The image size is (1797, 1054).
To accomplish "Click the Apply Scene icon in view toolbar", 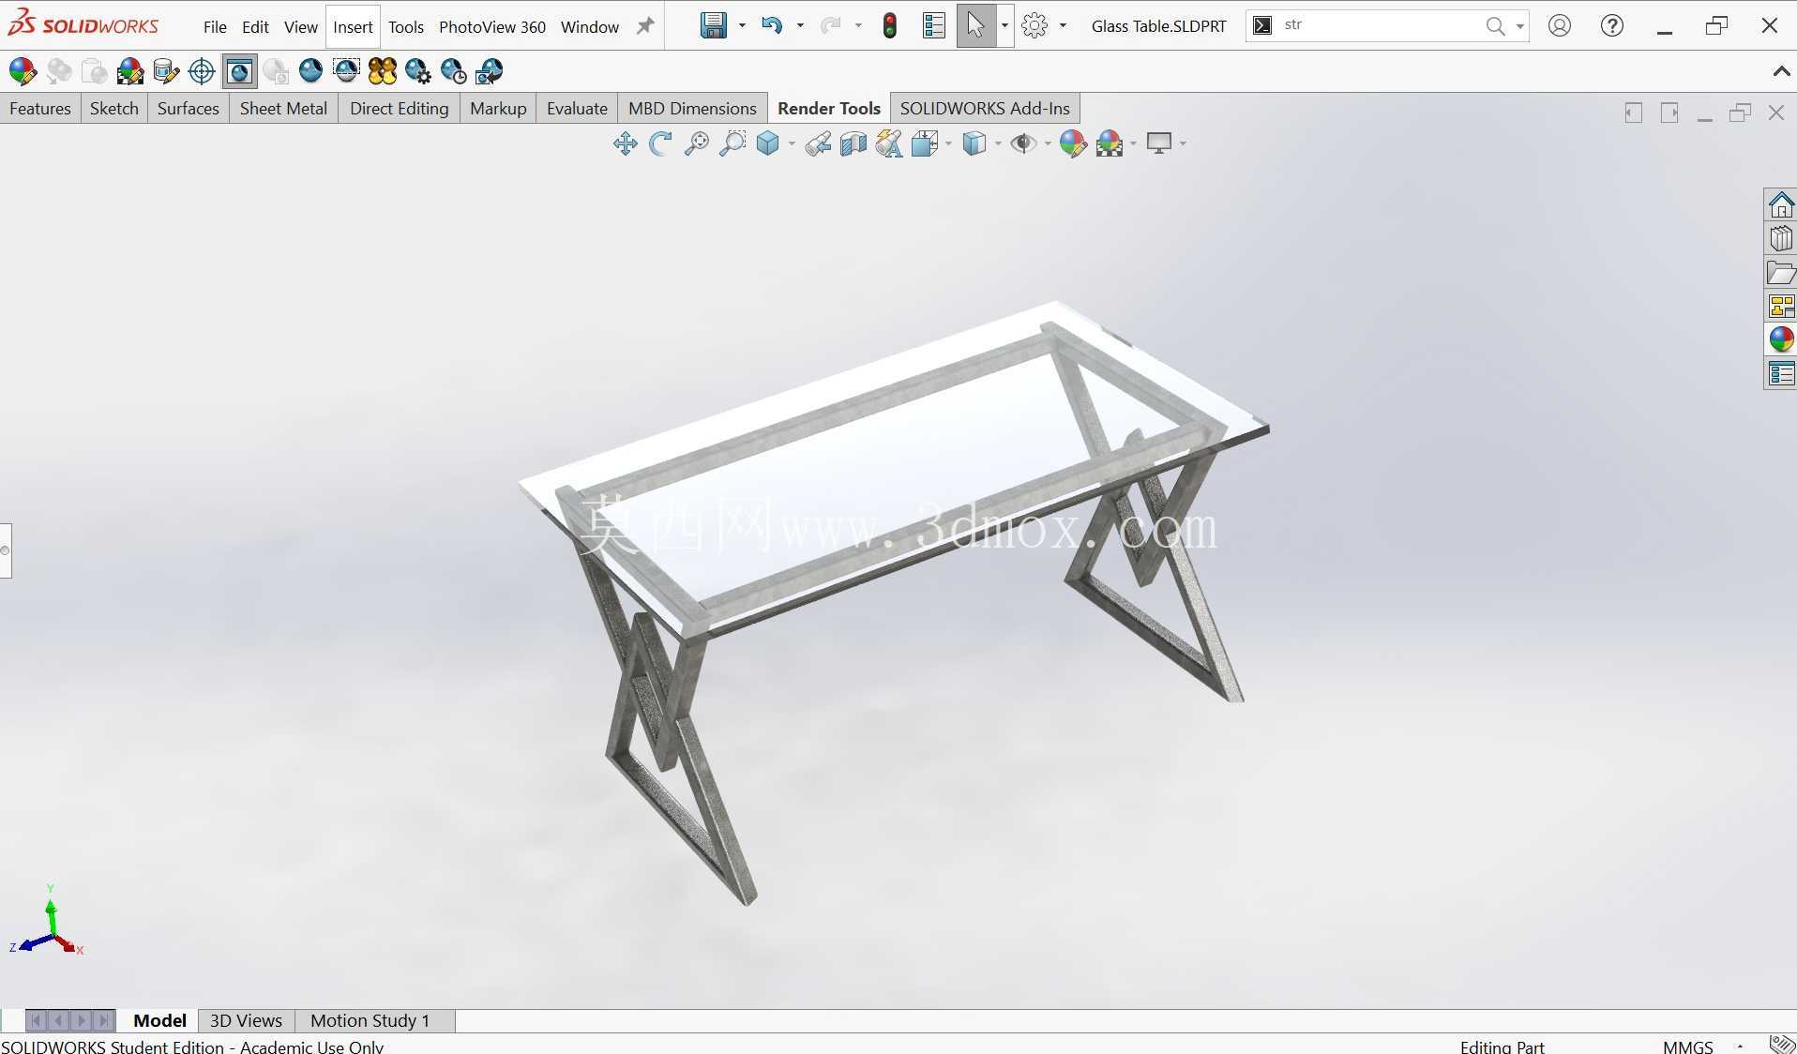I will tap(1110, 143).
